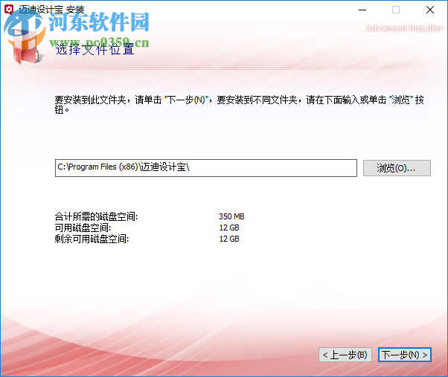
Task: Click the 下一步(N) next button
Action: point(405,355)
